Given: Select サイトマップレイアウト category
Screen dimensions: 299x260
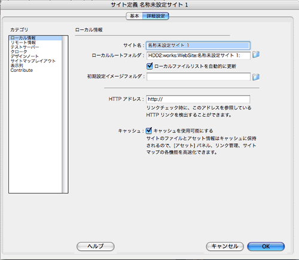Looking at the screenshot, I should pos(33,61).
